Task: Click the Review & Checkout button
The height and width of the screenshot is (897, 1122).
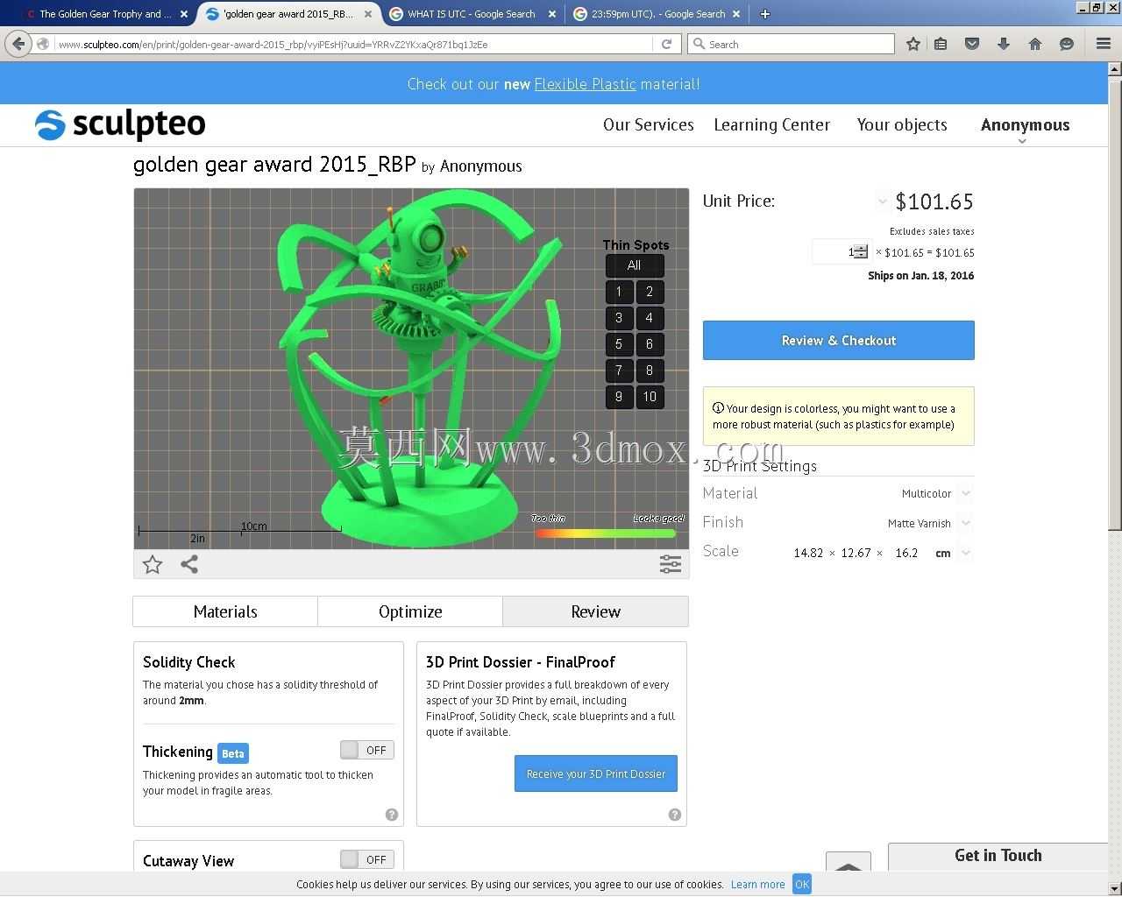Action: (839, 340)
